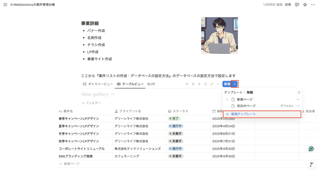Click the blue 新規 button
This screenshot has width=319, height=172.
(x=227, y=84)
